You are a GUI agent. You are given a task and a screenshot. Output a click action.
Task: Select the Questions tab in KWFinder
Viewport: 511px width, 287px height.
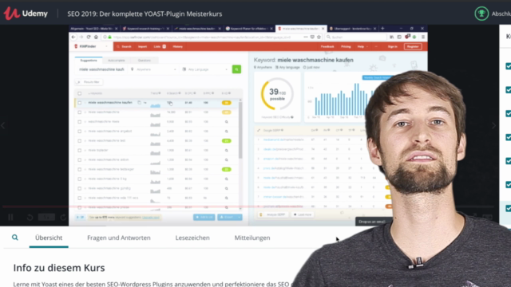(144, 61)
